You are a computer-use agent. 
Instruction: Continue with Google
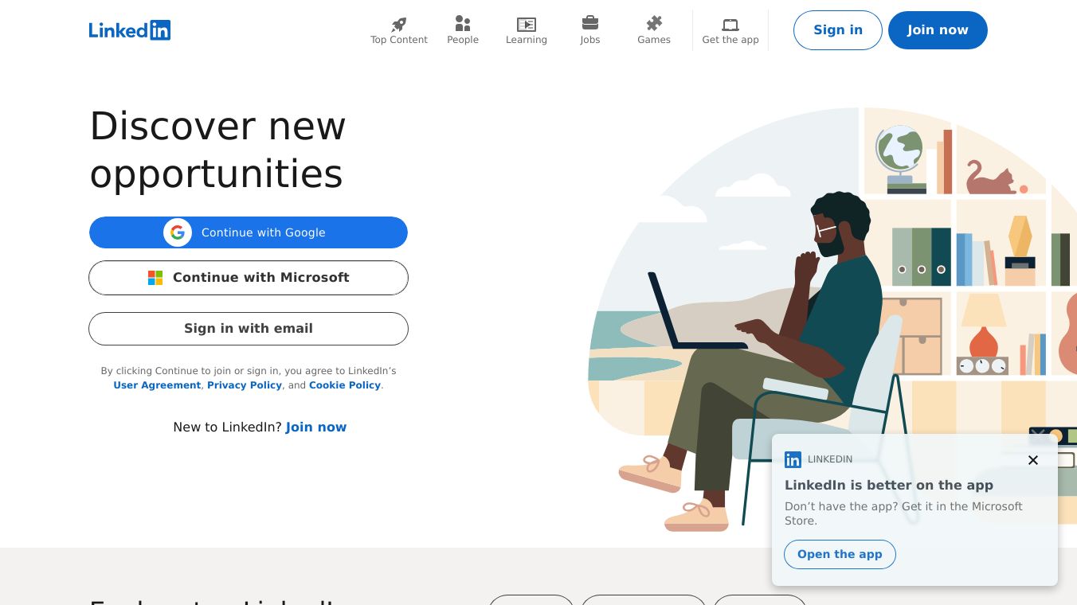pyautogui.click(x=249, y=232)
